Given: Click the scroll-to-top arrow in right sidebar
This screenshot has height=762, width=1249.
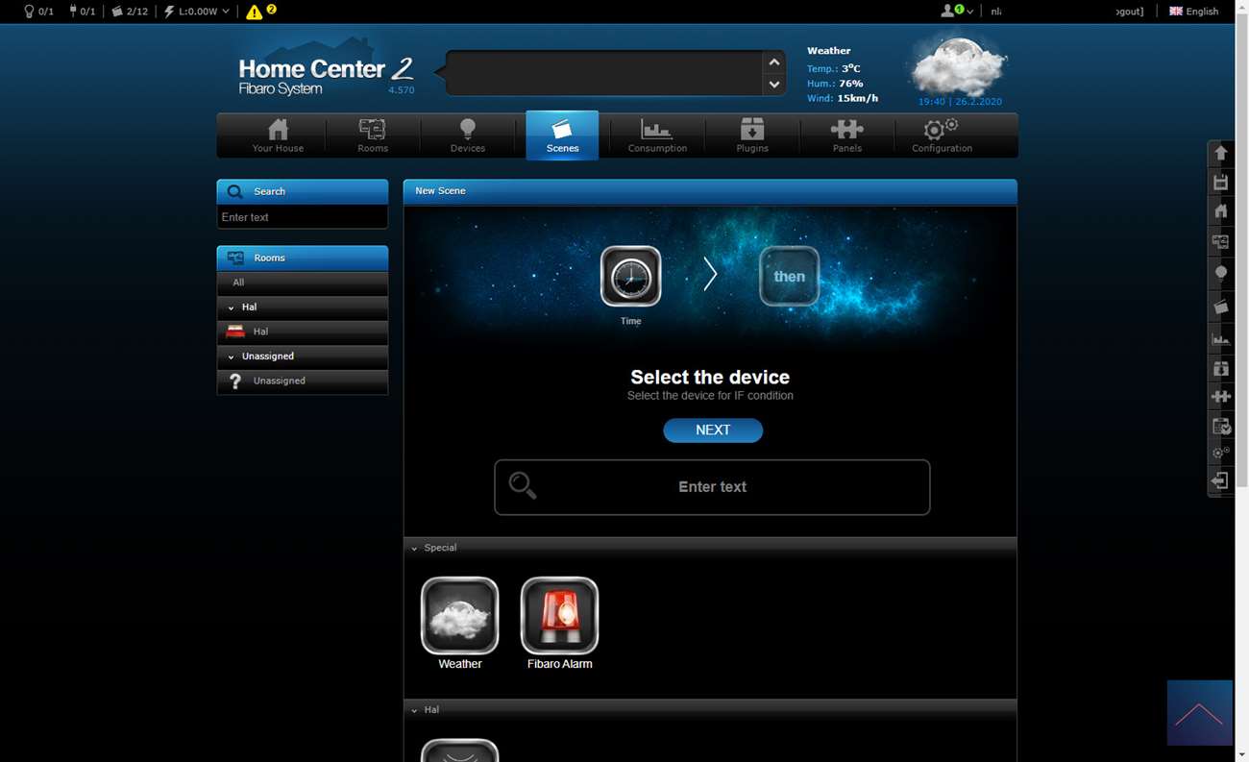Looking at the screenshot, I should (1220, 153).
